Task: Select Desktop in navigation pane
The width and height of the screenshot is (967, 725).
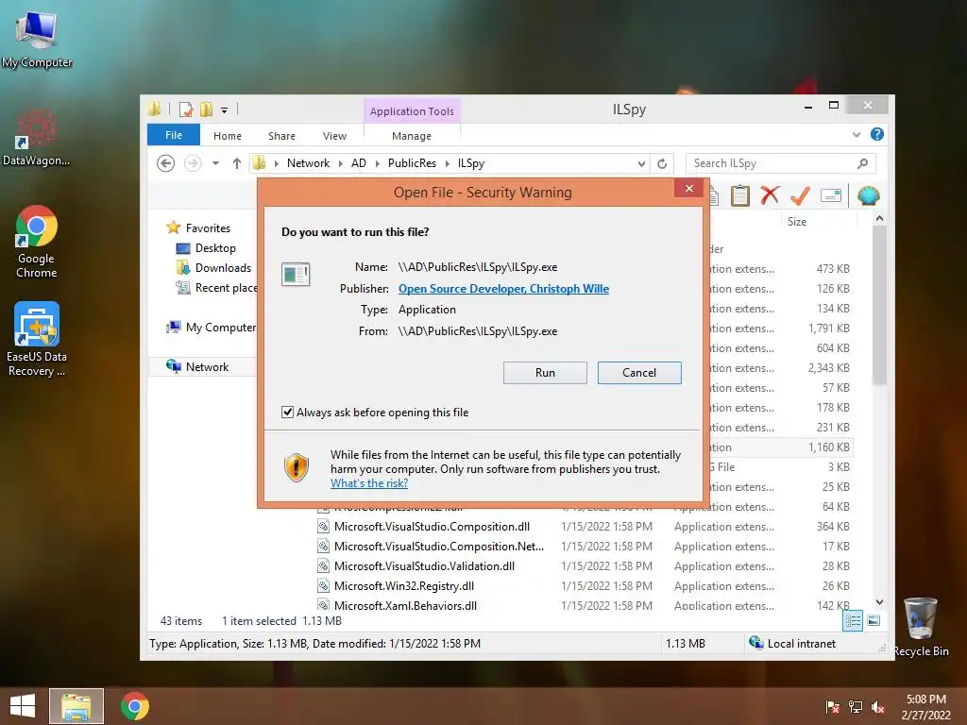Action: point(215,248)
